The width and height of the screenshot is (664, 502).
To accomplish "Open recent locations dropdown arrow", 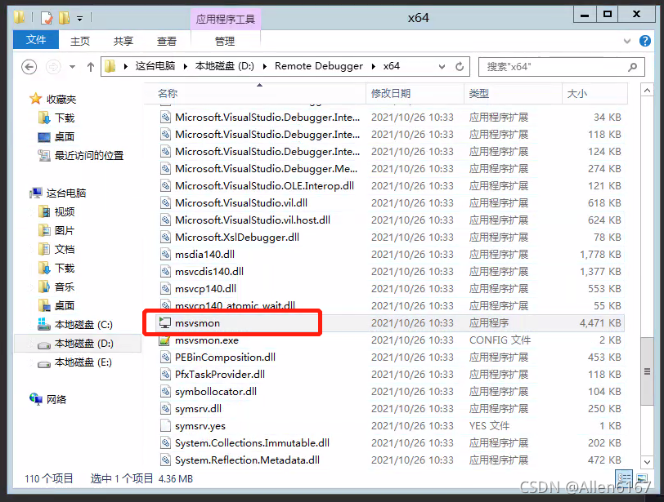I will [x=73, y=67].
